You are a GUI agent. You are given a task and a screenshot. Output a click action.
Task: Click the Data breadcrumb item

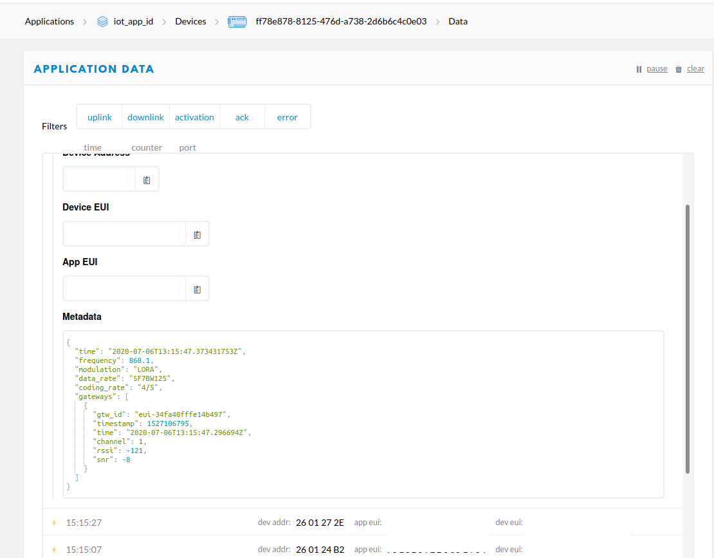458,21
